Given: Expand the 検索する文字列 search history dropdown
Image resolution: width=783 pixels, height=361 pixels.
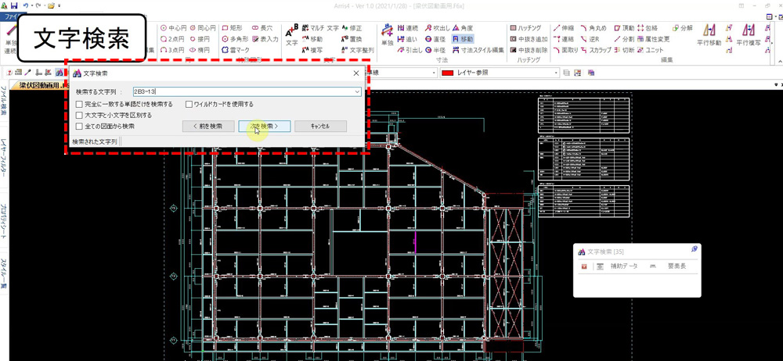Looking at the screenshot, I should (357, 92).
